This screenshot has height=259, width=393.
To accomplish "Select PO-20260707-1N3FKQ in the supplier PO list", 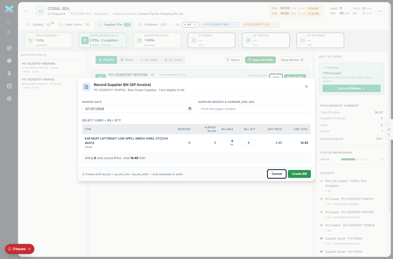I will (53, 84).
